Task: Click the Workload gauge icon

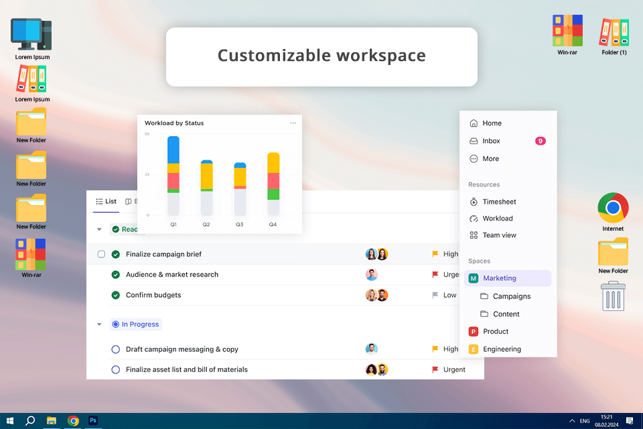Action: 474,219
